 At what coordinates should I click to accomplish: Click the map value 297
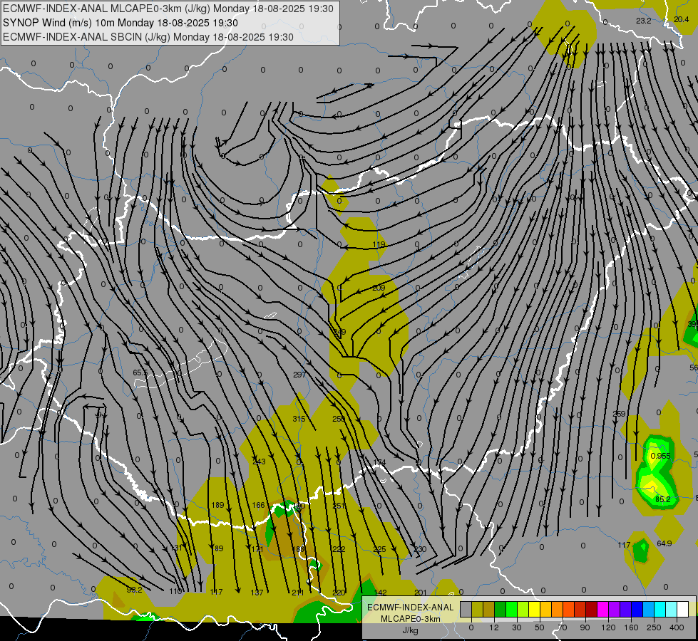point(299,375)
